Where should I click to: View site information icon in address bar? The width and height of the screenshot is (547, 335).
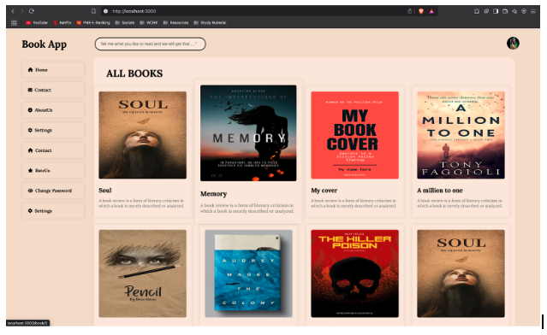(105, 11)
